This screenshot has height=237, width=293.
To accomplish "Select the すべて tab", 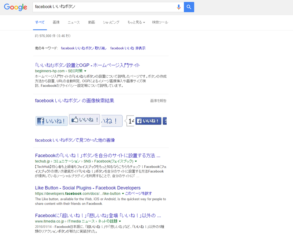I will coord(40,22).
